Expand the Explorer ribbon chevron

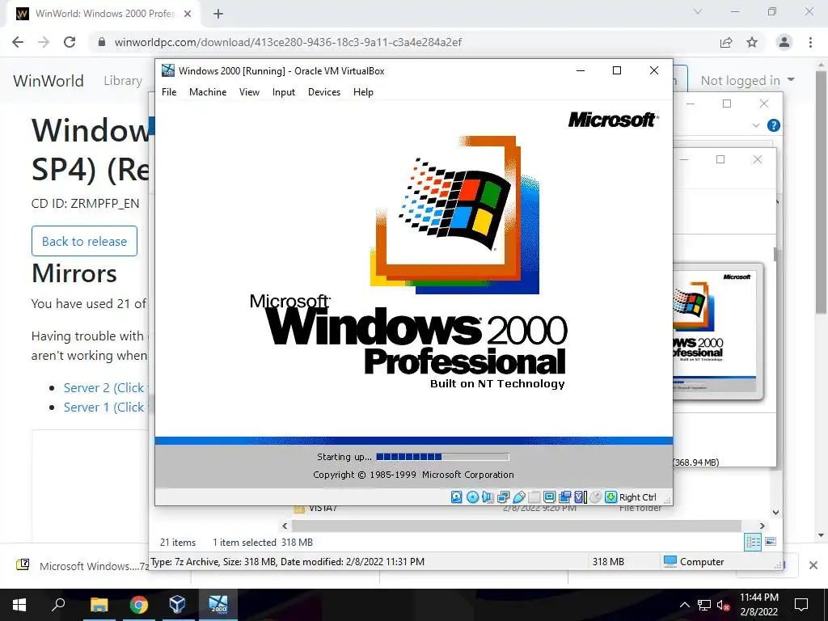coord(756,125)
